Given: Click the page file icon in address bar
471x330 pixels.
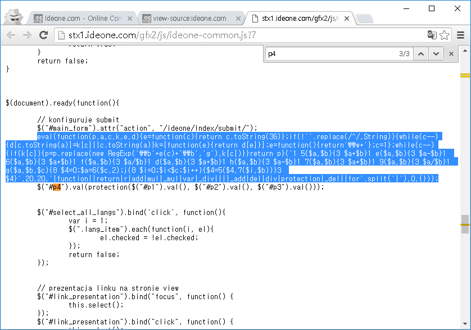Looking at the screenshot, I should tap(61, 35).
